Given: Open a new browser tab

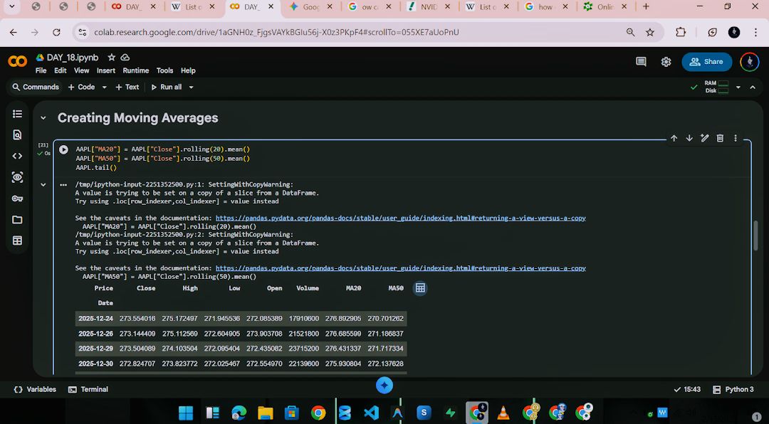Looking at the screenshot, I should (646, 7).
